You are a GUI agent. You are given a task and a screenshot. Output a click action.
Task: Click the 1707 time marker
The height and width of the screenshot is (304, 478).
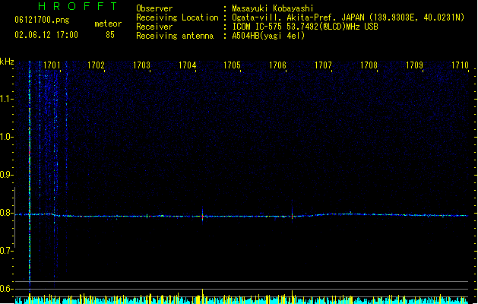click(323, 65)
